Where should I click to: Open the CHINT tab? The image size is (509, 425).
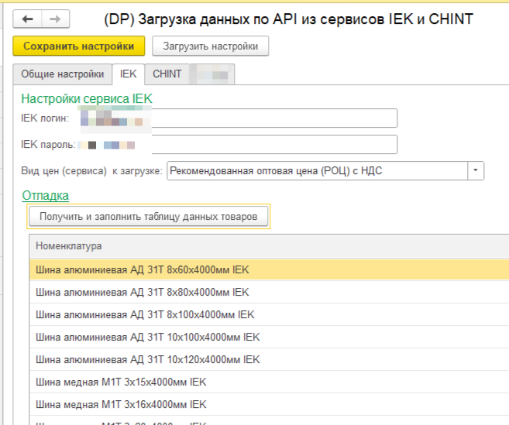pos(167,74)
